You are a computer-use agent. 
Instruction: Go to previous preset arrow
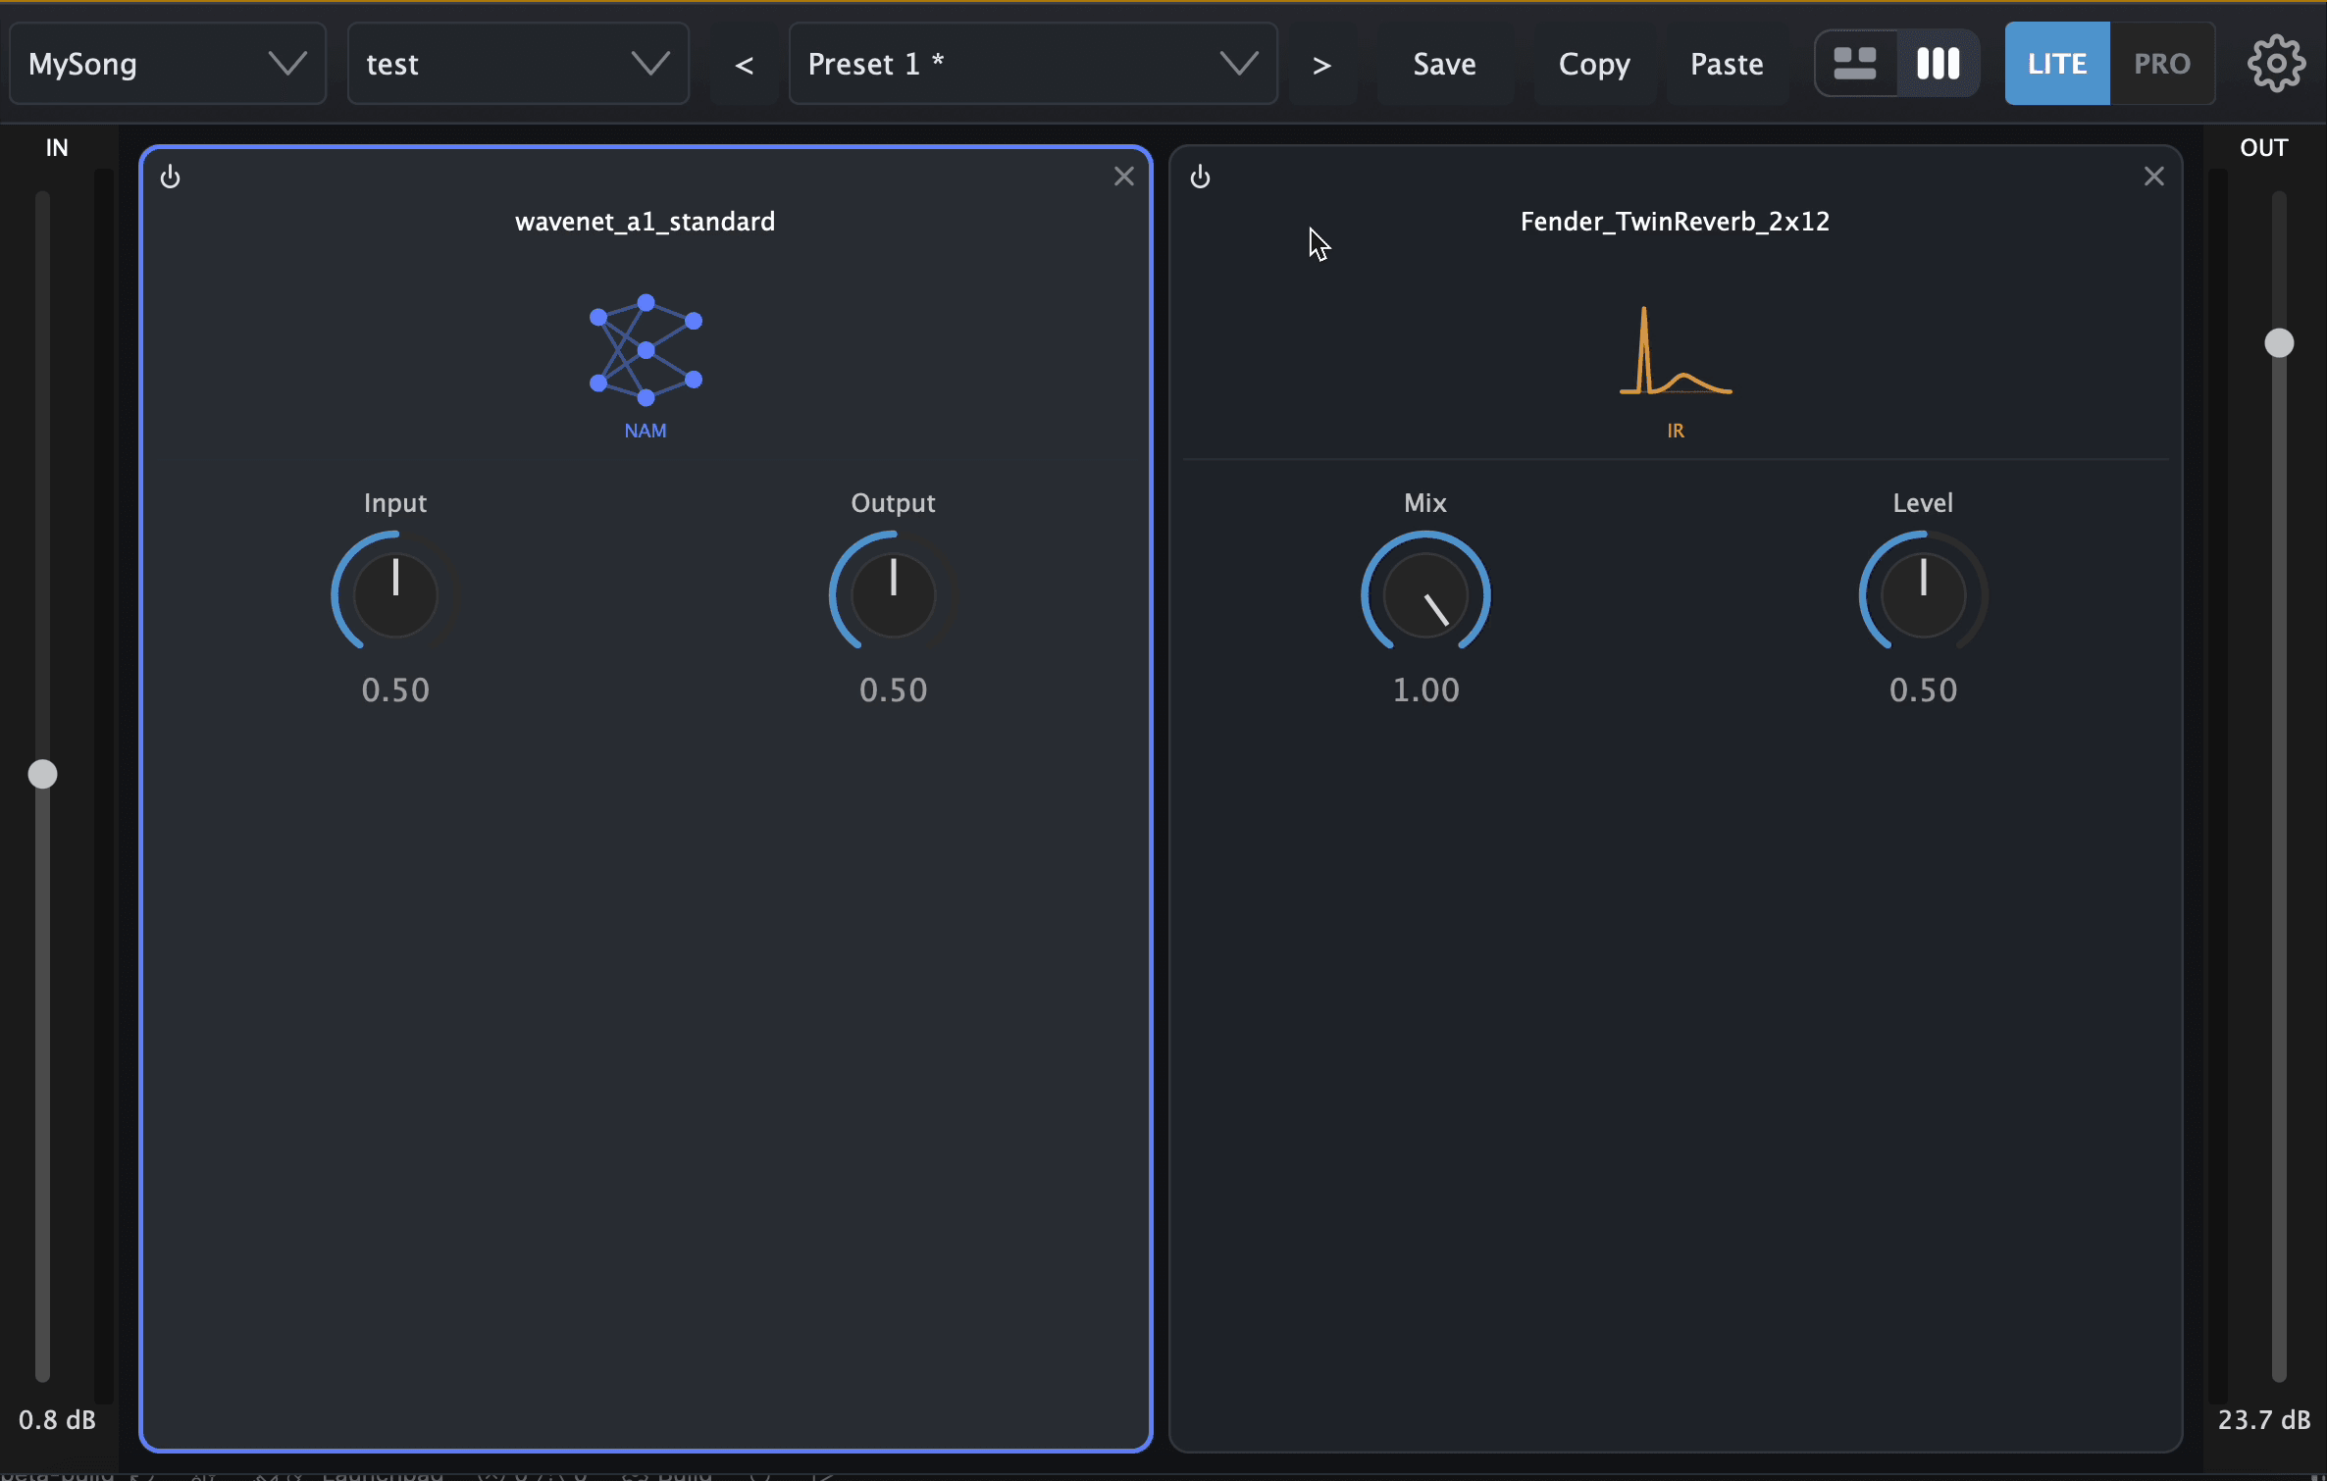(x=745, y=65)
